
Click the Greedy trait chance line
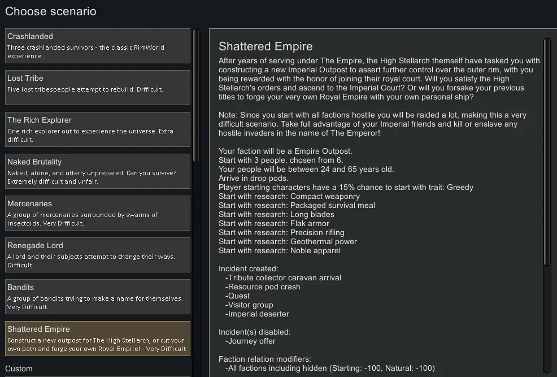pos(346,187)
